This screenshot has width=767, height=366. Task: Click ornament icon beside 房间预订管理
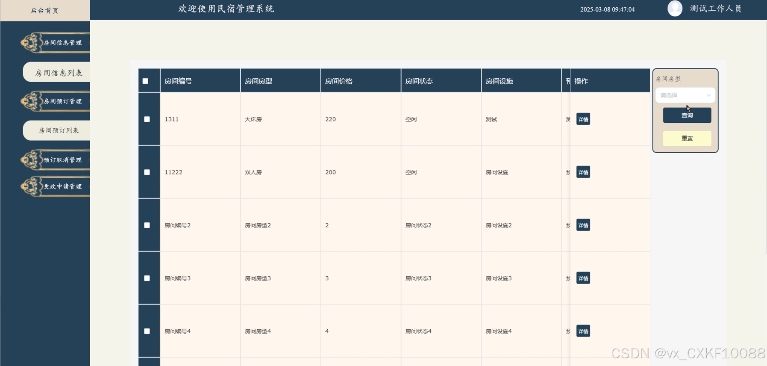31,101
